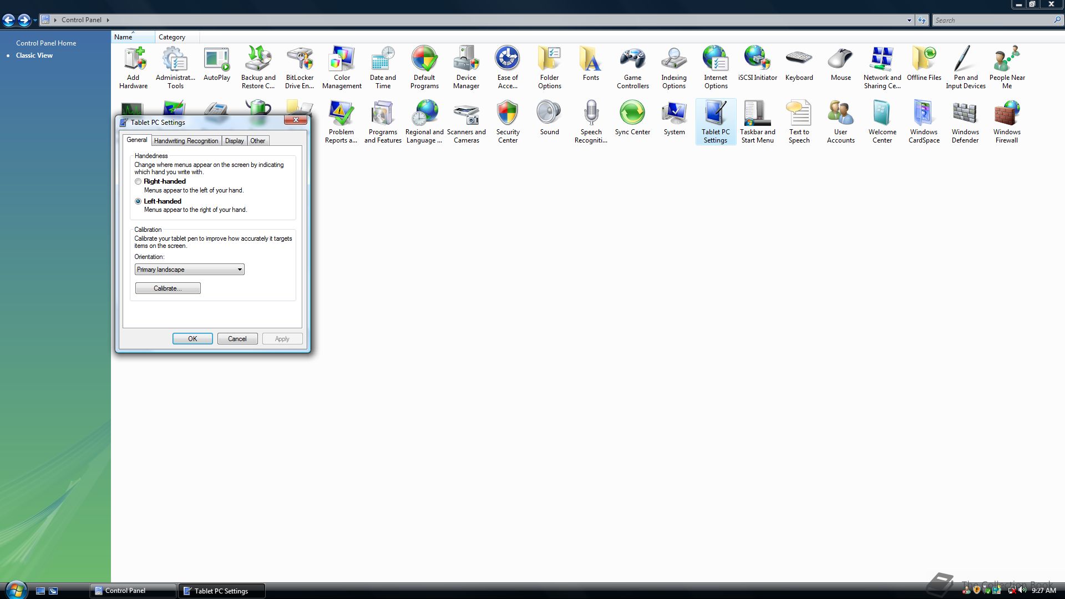
Task: Open Folder Options icon
Action: pyautogui.click(x=550, y=67)
